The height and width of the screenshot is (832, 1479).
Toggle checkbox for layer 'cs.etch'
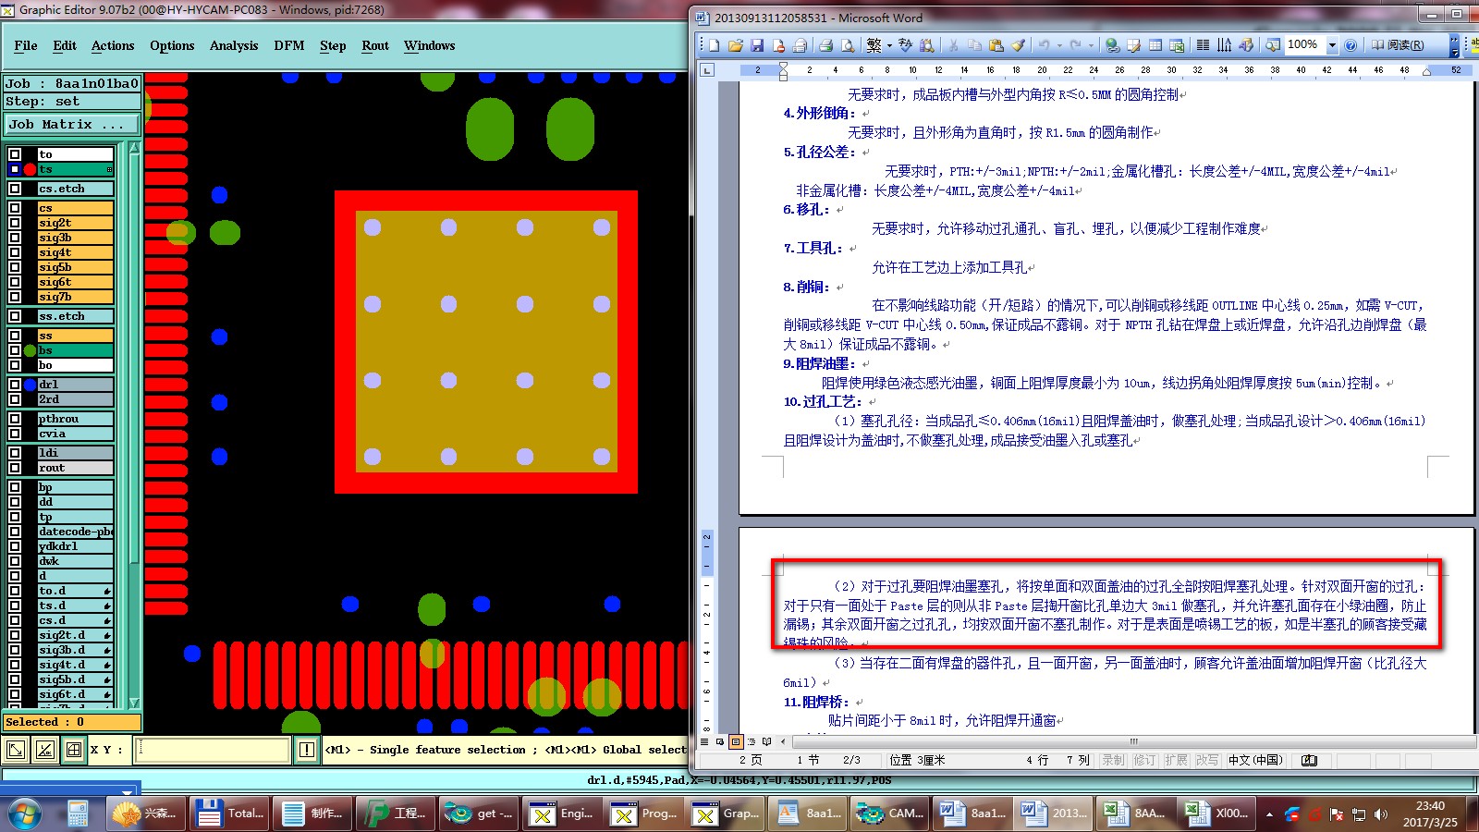click(x=15, y=189)
